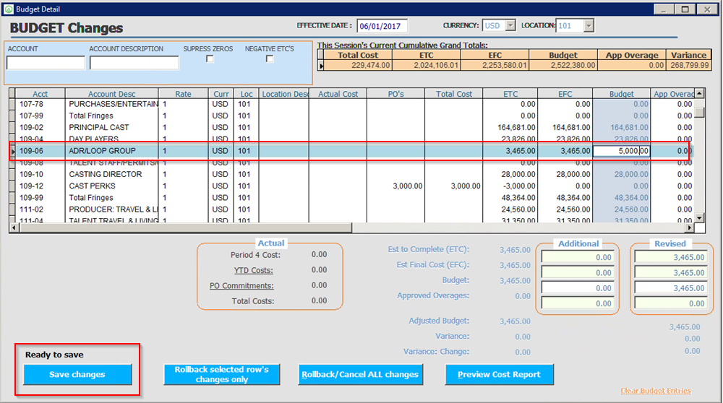The height and width of the screenshot is (403, 723).
Task: Click the Additional Budget field
Action: click(x=578, y=288)
